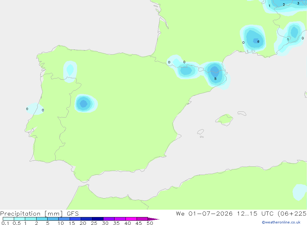Click the '0.5' legend scale label

[x=17, y=223]
